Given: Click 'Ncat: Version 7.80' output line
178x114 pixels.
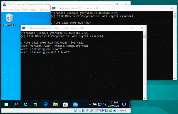Looking at the screenshot, I should 56,46.
